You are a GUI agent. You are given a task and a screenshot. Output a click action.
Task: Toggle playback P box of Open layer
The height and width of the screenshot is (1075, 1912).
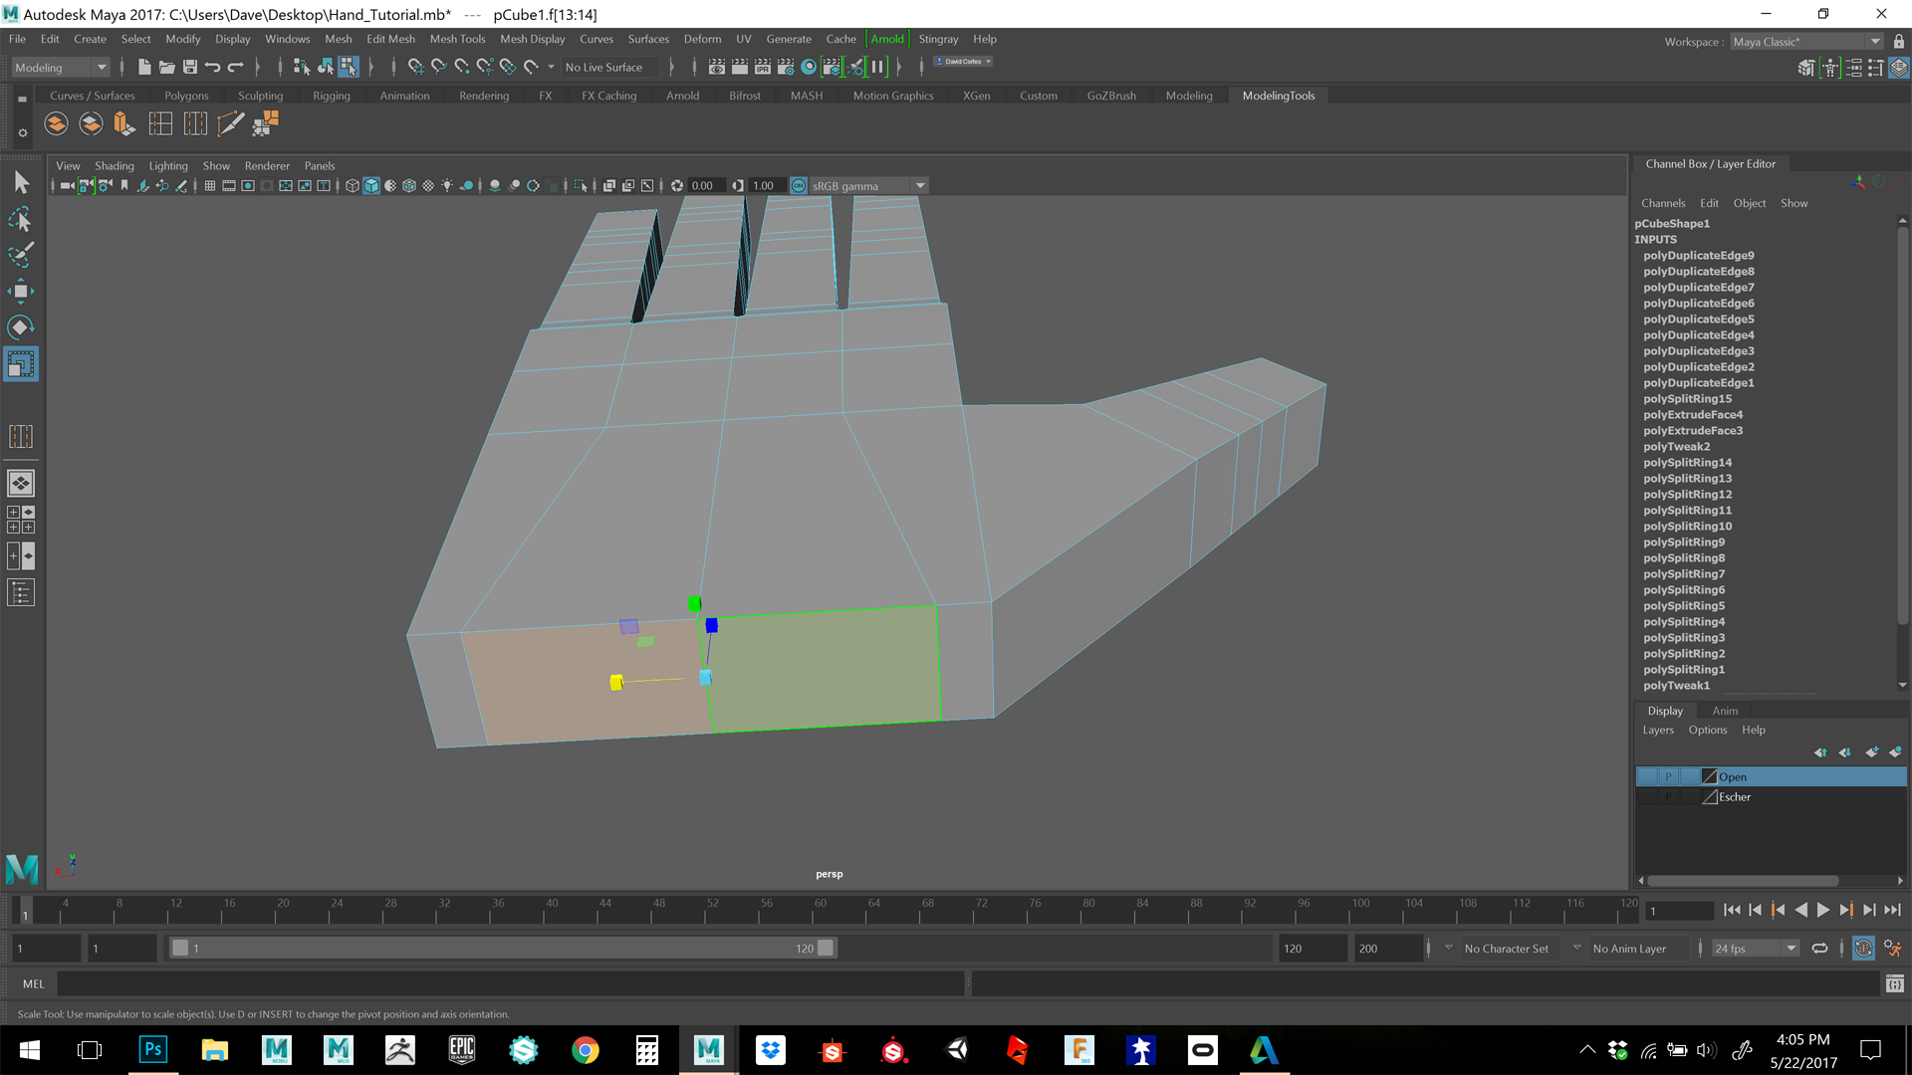pyautogui.click(x=1669, y=776)
